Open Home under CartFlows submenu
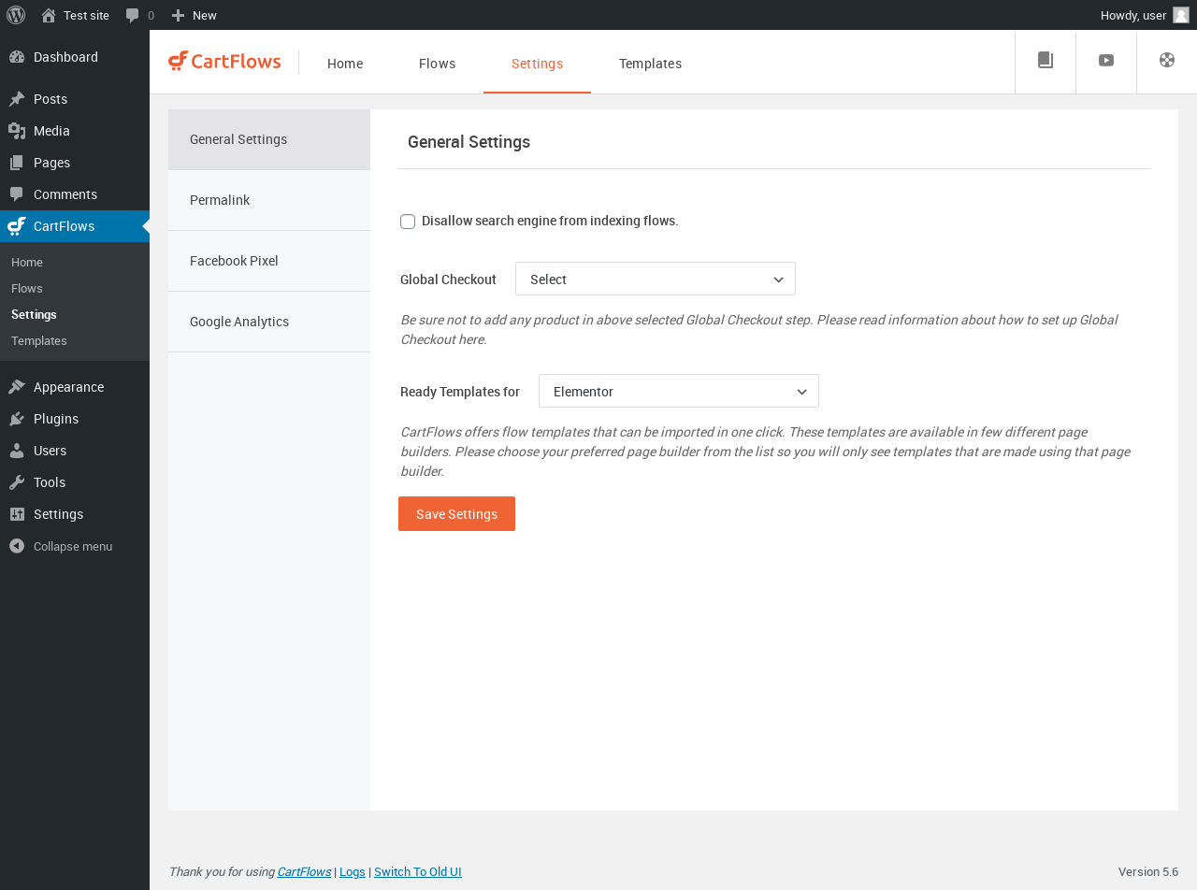 pos(27,262)
